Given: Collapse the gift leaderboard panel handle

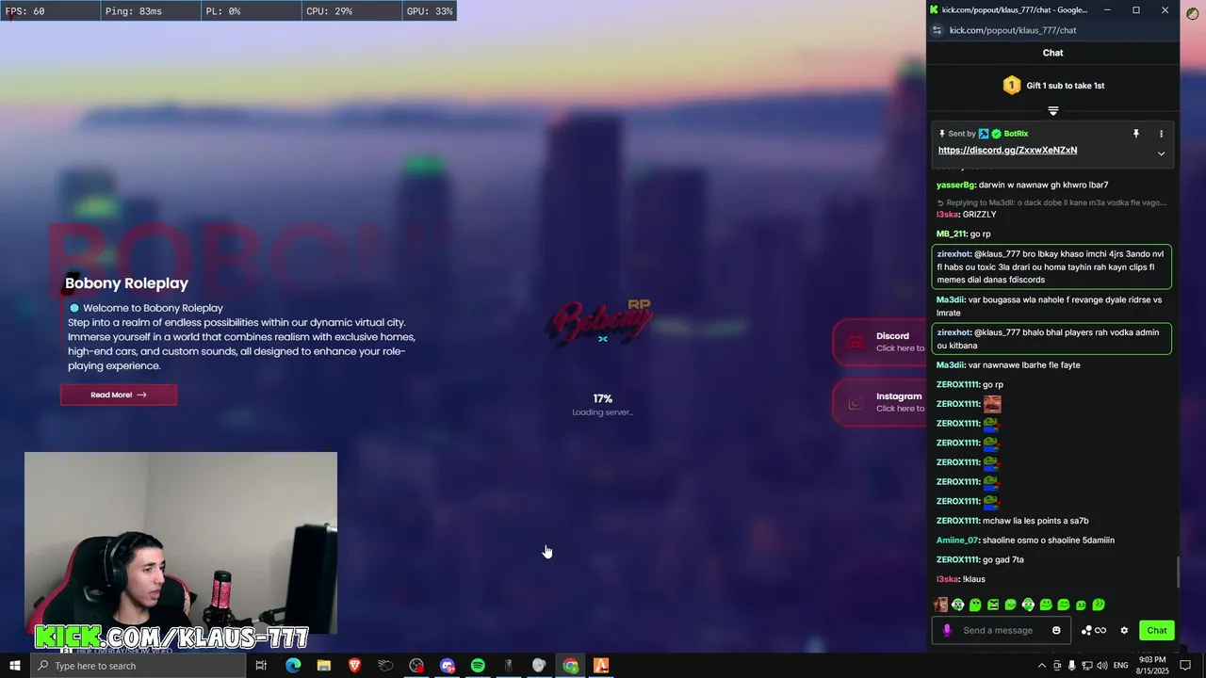Looking at the screenshot, I should tap(1053, 111).
